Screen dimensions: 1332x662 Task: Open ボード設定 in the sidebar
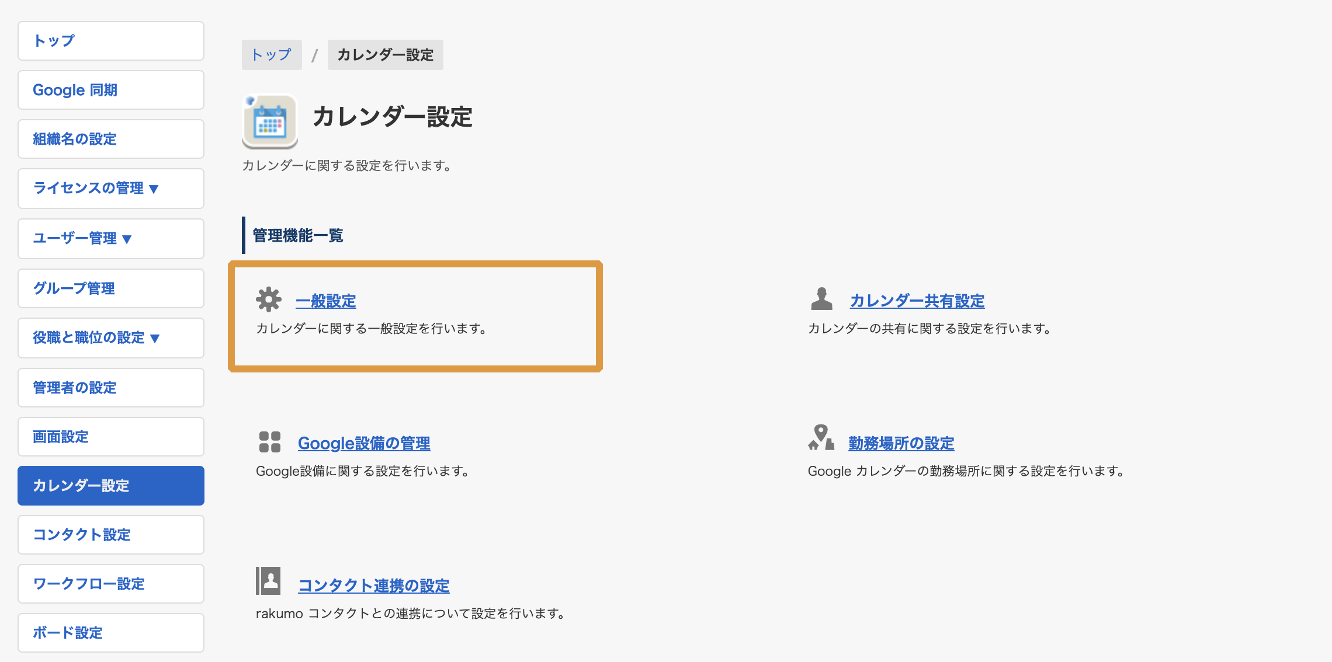pos(111,633)
